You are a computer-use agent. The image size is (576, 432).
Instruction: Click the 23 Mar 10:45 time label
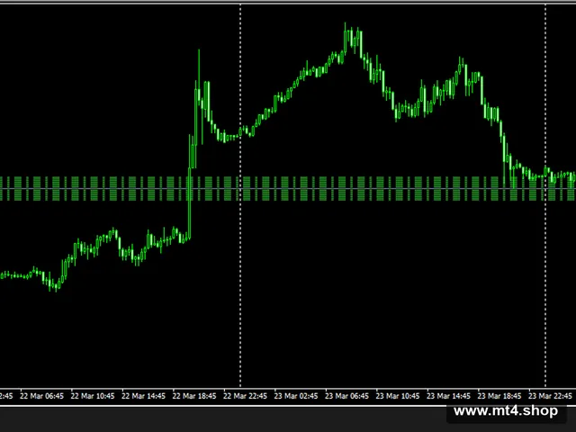(x=398, y=396)
